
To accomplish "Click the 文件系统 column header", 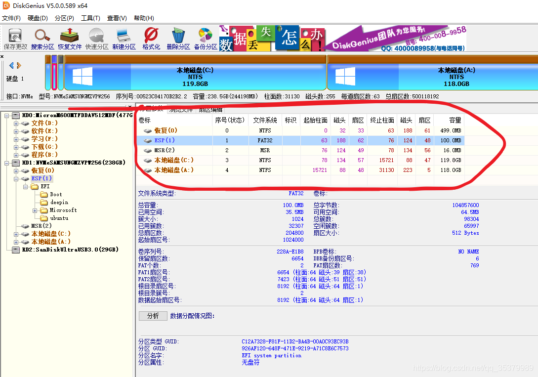I will [x=265, y=120].
